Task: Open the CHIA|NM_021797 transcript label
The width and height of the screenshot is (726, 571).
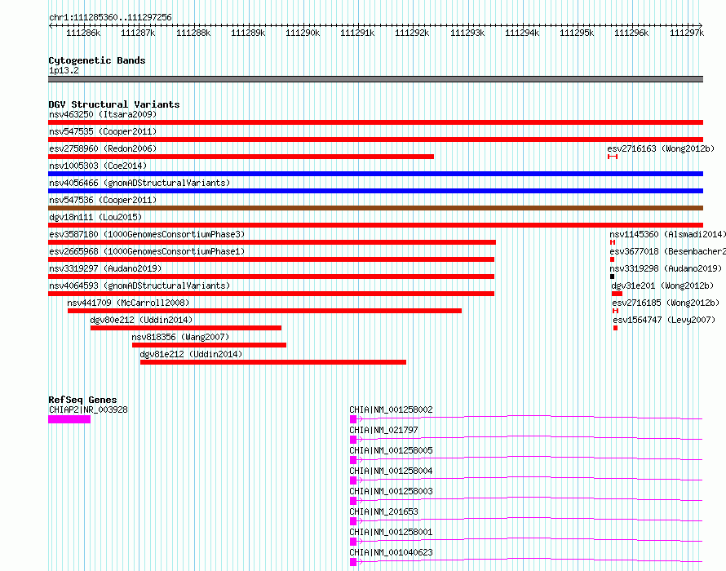Action: tap(384, 430)
